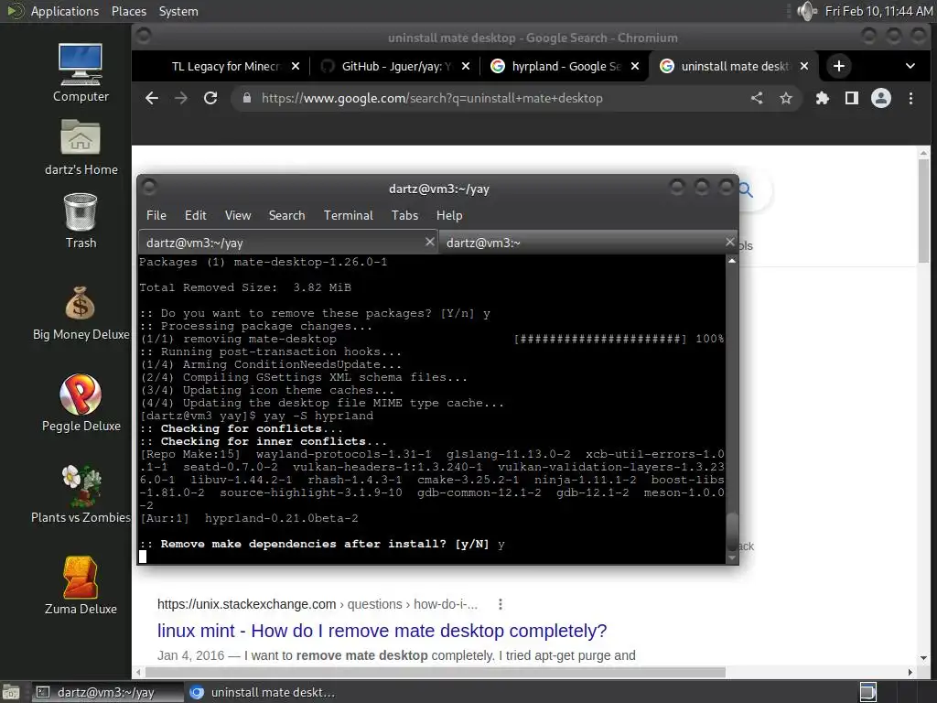Click the Chromium address bar URL

click(432, 98)
